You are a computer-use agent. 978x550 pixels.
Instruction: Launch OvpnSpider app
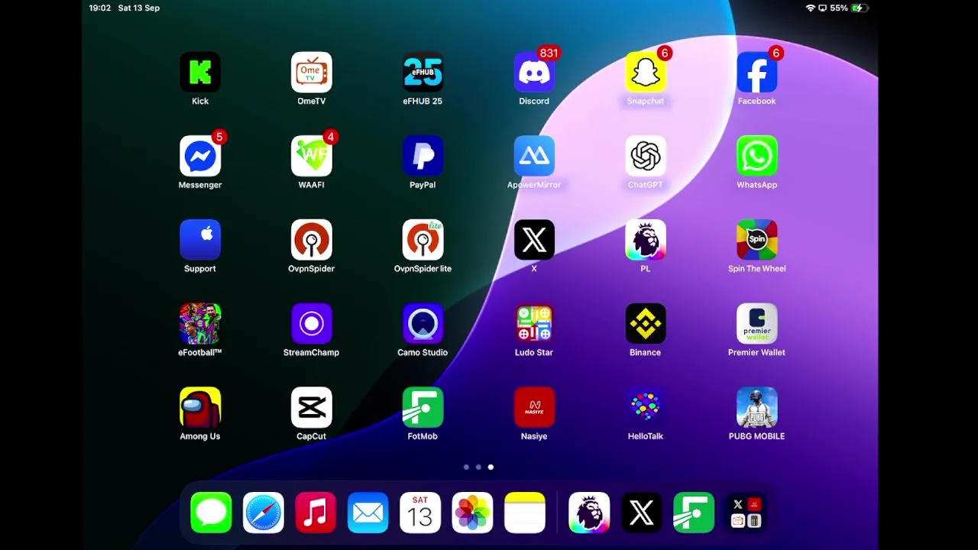click(312, 240)
